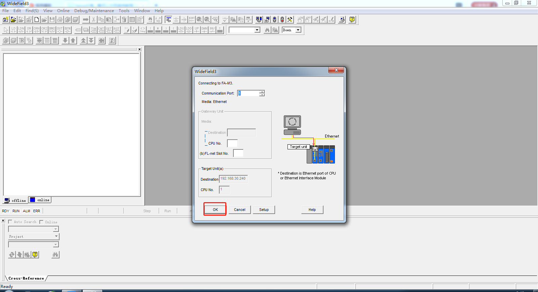Click the up arrow icon in the third toolbar
The width and height of the screenshot is (538, 292).
[73, 40]
